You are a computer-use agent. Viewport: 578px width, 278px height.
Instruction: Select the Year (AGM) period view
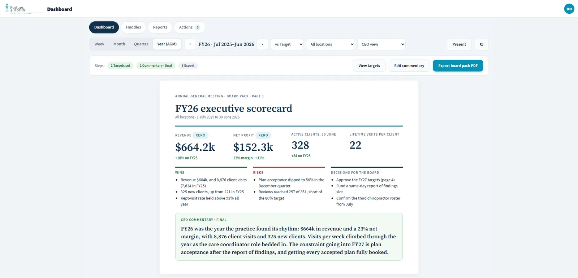[x=167, y=44]
